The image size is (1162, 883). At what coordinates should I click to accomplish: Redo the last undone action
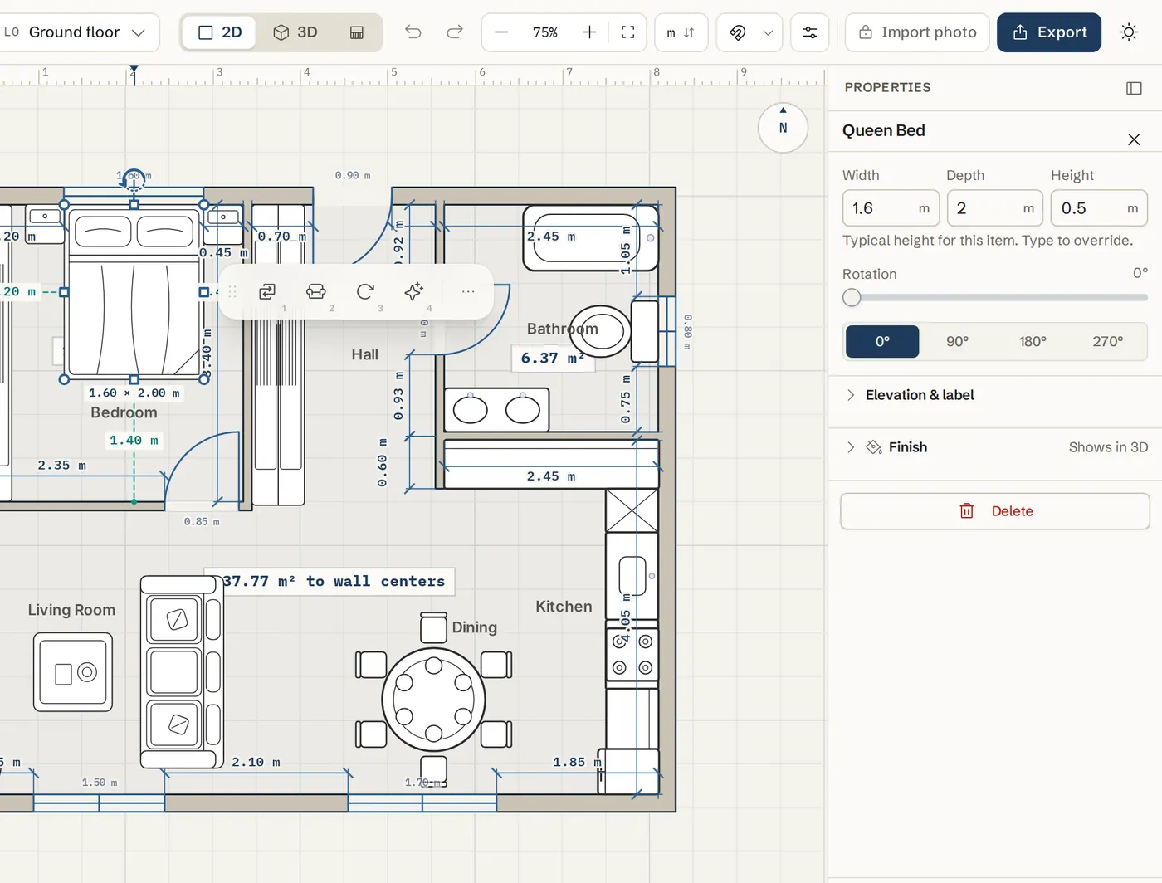point(455,32)
